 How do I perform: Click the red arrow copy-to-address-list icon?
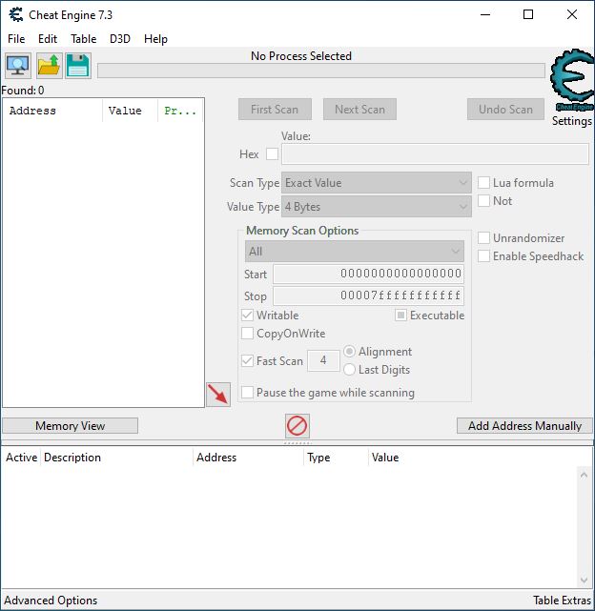(218, 395)
